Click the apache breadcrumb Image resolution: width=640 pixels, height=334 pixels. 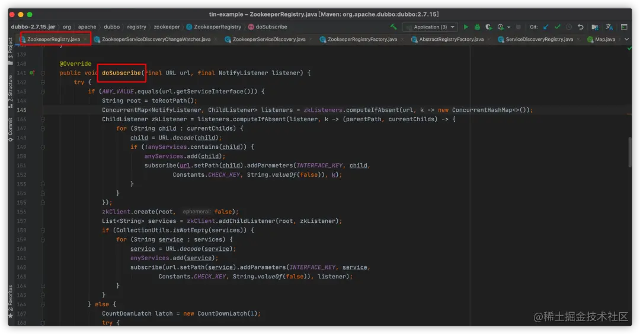87,27
